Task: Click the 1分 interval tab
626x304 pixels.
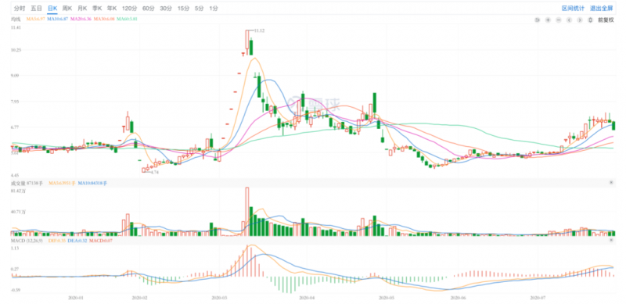Action: click(214, 8)
